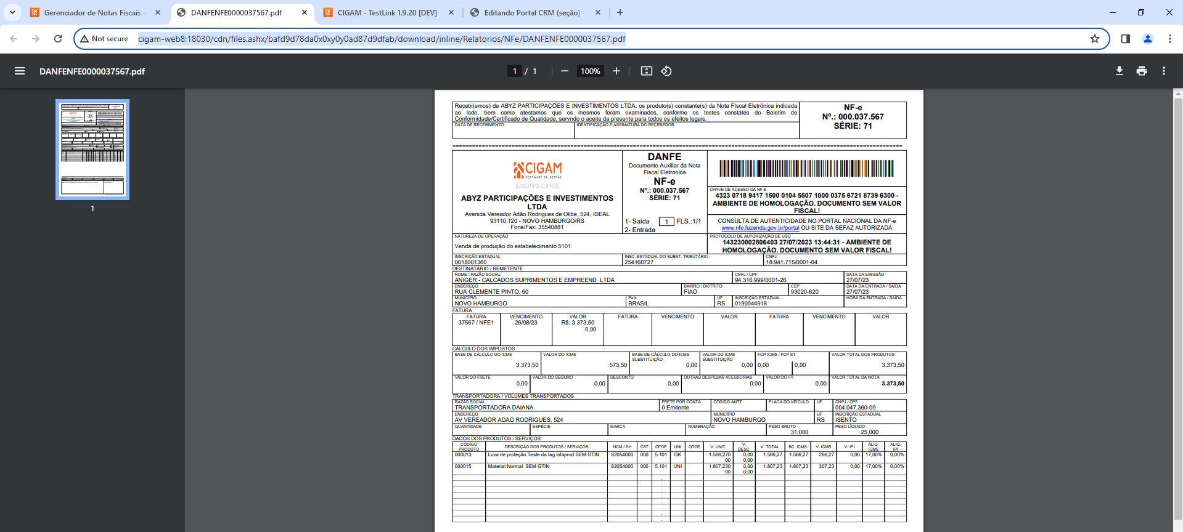Image resolution: width=1183 pixels, height=532 pixels.
Task: Click the address bar URL
Action: (382, 39)
